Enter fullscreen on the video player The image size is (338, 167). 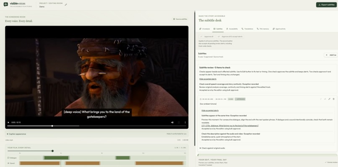(x=179, y=123)
